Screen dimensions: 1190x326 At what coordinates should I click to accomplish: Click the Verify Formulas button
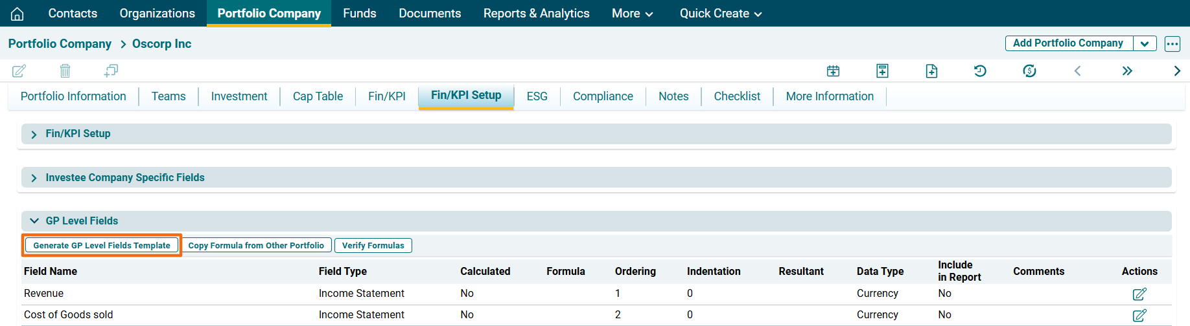373,246
